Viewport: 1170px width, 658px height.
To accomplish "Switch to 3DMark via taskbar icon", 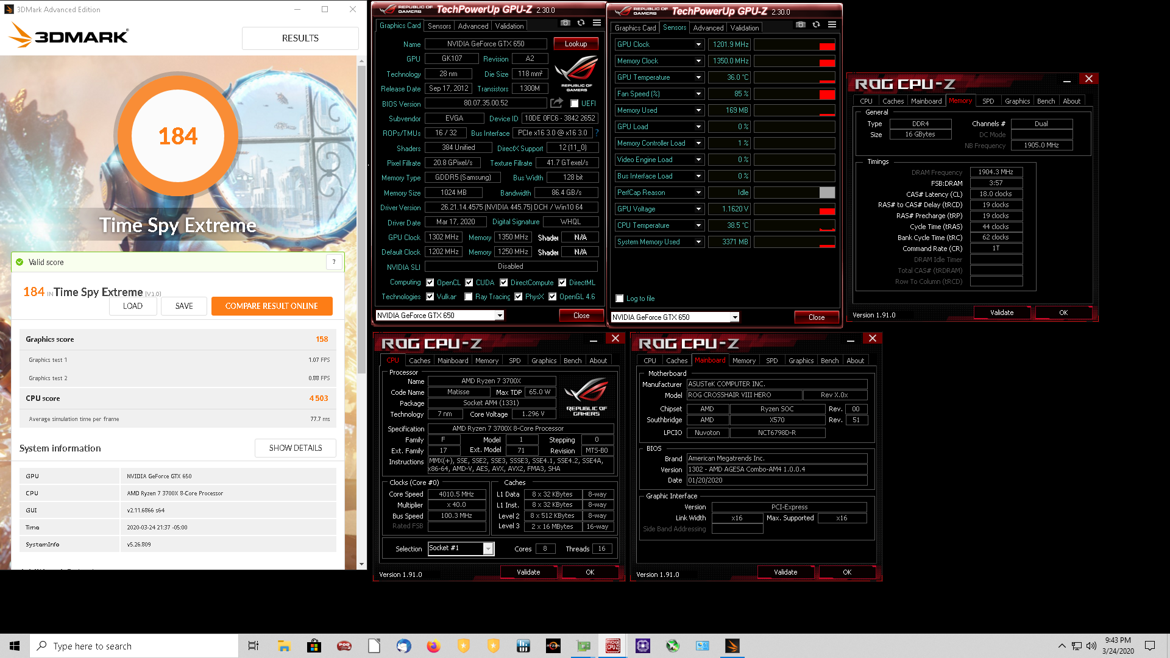I will point(732,646).
